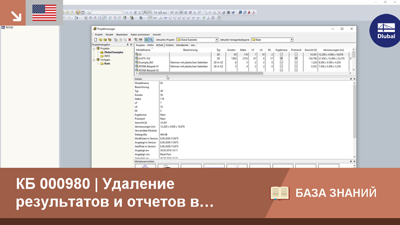Switch to the Alle tab
400x225 pixels.
[x=193, y=45]
